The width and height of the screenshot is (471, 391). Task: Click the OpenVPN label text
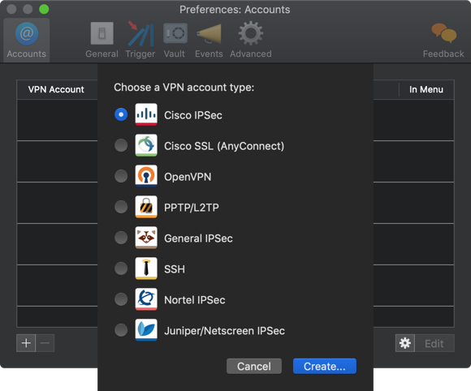click(x=188, y=177)
